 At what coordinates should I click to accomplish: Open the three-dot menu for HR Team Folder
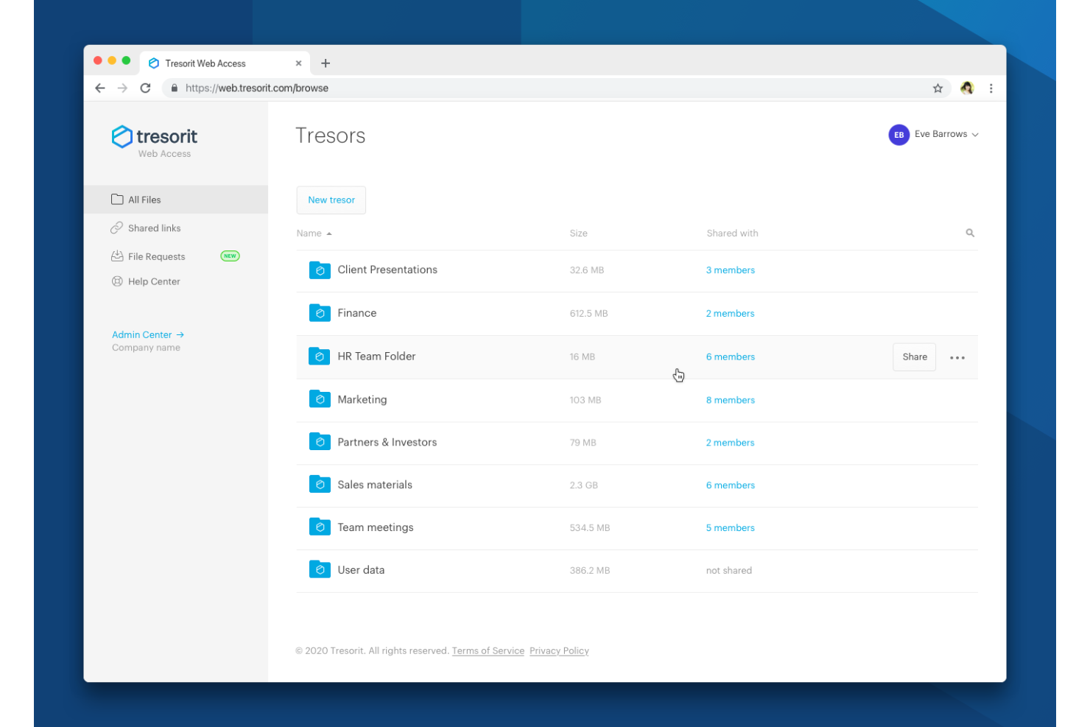[x=957, y=358]
